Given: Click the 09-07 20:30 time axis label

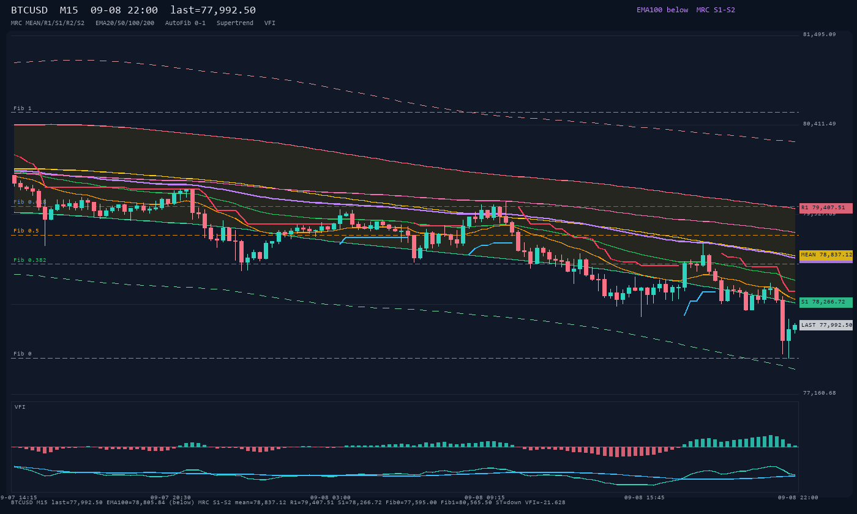Looking at the screenshot, I should [x=171, y=497].
